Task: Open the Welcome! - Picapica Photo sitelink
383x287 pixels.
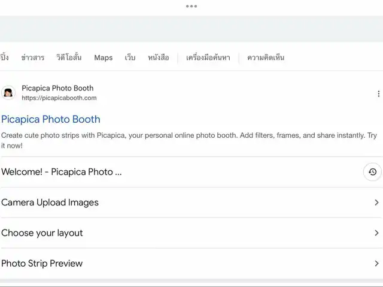Action: click(62, 172)
